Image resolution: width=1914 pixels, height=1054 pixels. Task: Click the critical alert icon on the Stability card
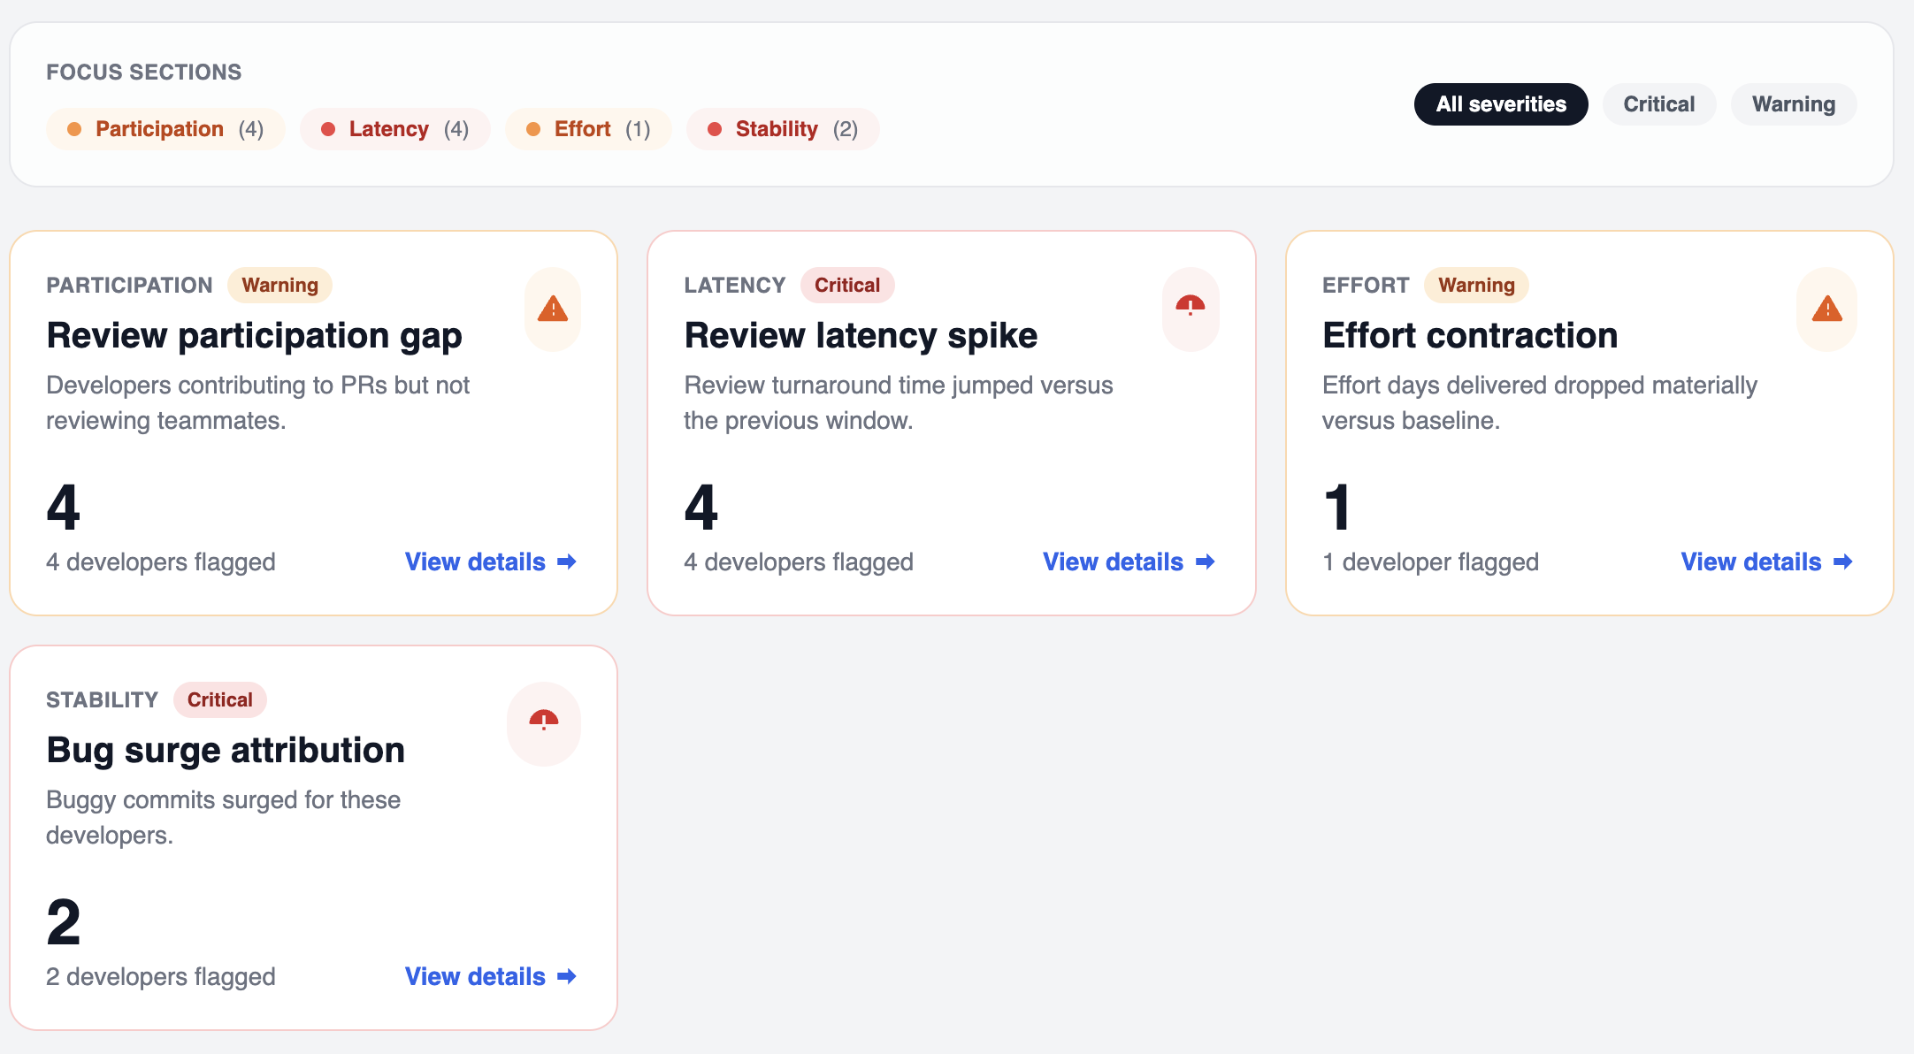click(543, 722)
